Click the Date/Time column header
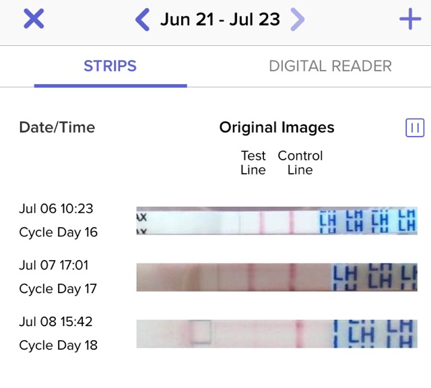Viewport: 431px width, 388px height. point(57,127)
